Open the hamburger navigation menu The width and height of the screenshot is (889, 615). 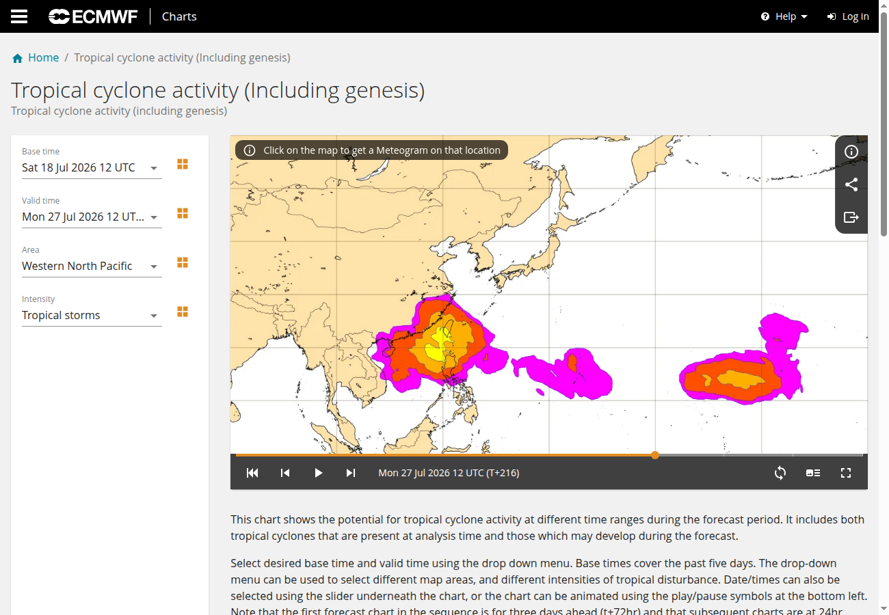(19, 16)
